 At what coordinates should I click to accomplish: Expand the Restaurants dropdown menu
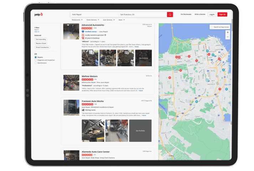coord(77,20)
